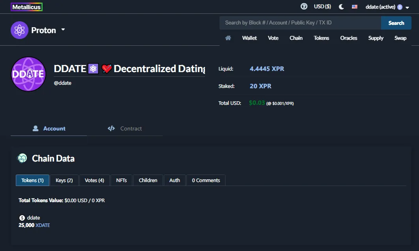The height and width of the screenshot is (251, 419).
Task: Change language via US flag icon
Action: [x=355, y=7]
